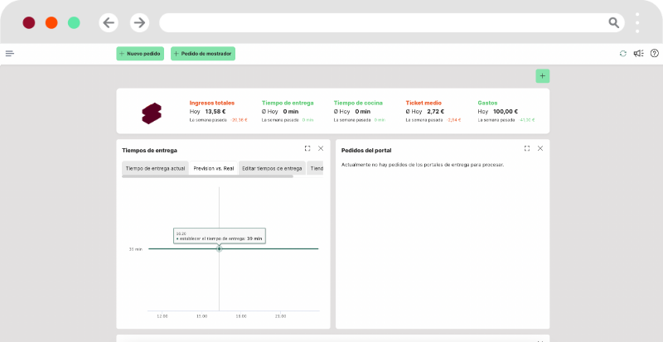This screenshot has width=663, height=342.
Task: Close the Tiempos de entrega panel
Action: (x=321, y=148)
